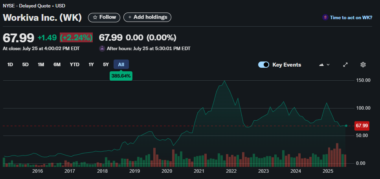The height and width of the screenshot is (179, 380).
Task: Select the 6M time range
Action: tap(57, 65)
